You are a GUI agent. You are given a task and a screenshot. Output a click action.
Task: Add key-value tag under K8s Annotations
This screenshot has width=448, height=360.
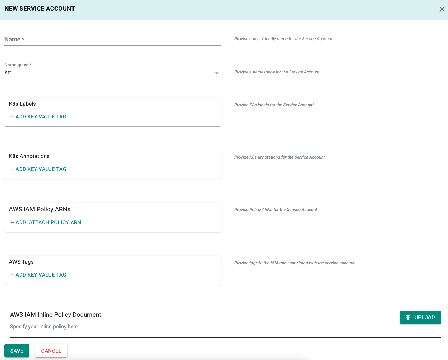click(x=38, y=169)
